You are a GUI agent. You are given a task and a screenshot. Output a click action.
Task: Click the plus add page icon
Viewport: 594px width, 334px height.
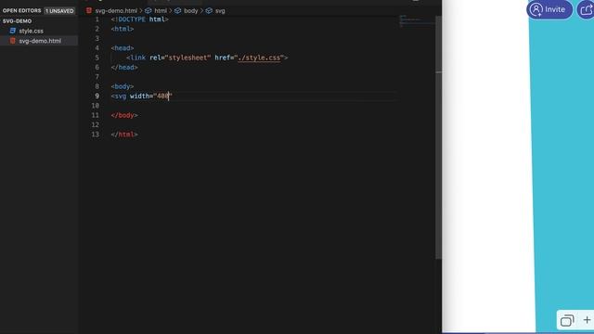click(587, 320)
